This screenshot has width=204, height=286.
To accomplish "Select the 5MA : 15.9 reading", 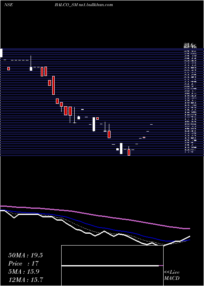I will (24, 272).
